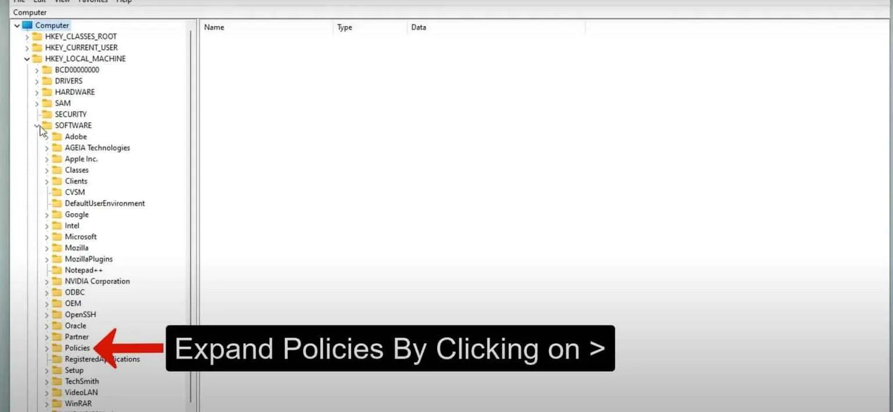Select the DefaultUserEnvironment key
The height and width of the screenshot is (412, 893).
click(x=105, y=203)
